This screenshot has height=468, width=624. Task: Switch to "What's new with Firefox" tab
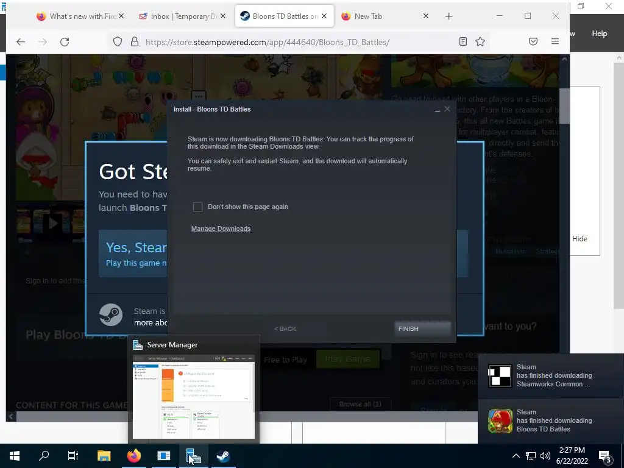[80, 16]
